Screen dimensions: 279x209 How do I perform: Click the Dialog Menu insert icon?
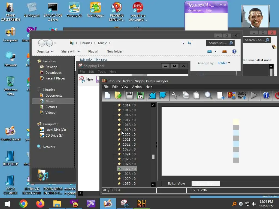pos(242,96)
